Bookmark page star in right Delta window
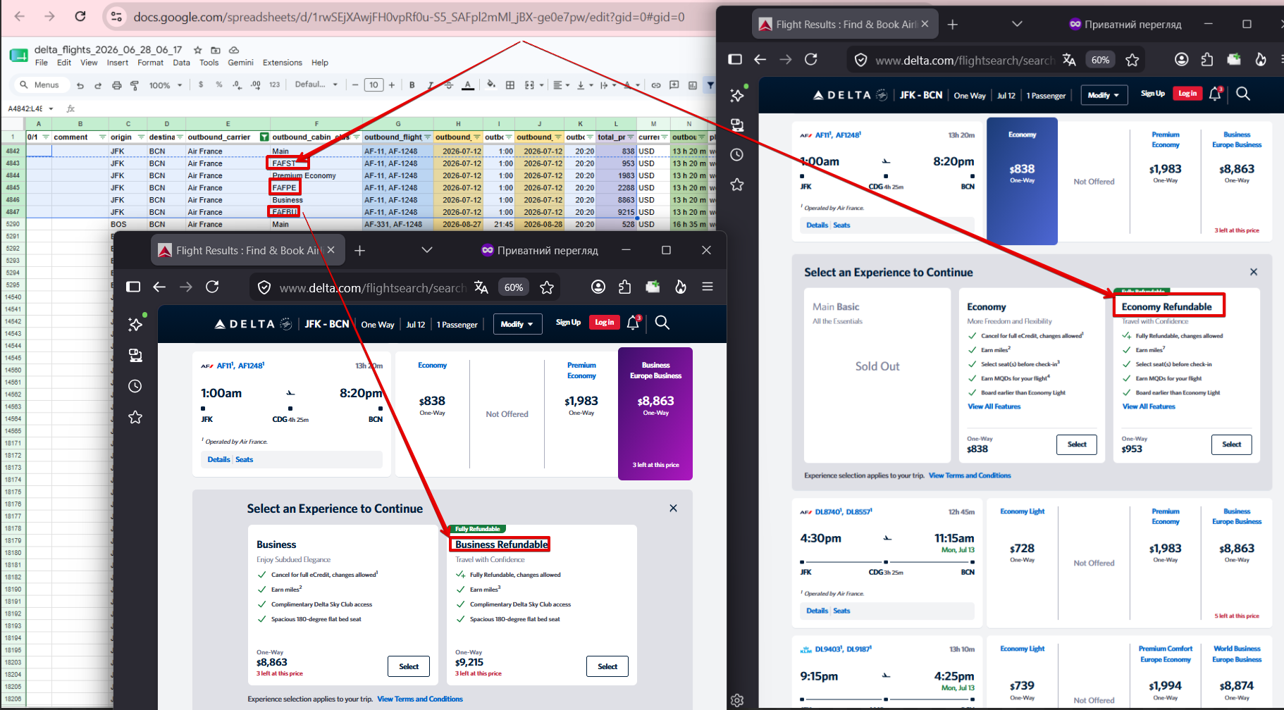Screen dimensions: 1284x710 (x=1132, y=60)
